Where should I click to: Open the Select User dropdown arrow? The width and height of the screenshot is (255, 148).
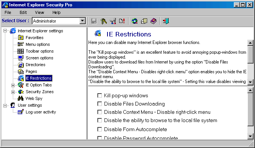tap(83, 21)
